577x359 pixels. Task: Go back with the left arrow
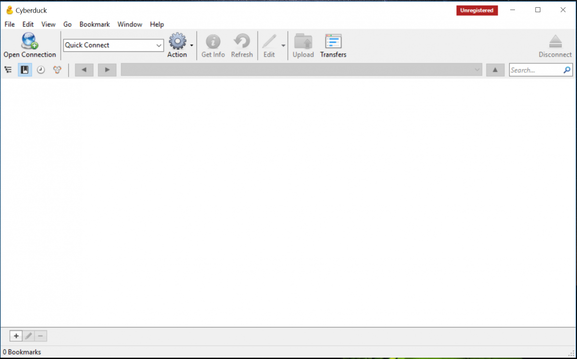(84, 70)
